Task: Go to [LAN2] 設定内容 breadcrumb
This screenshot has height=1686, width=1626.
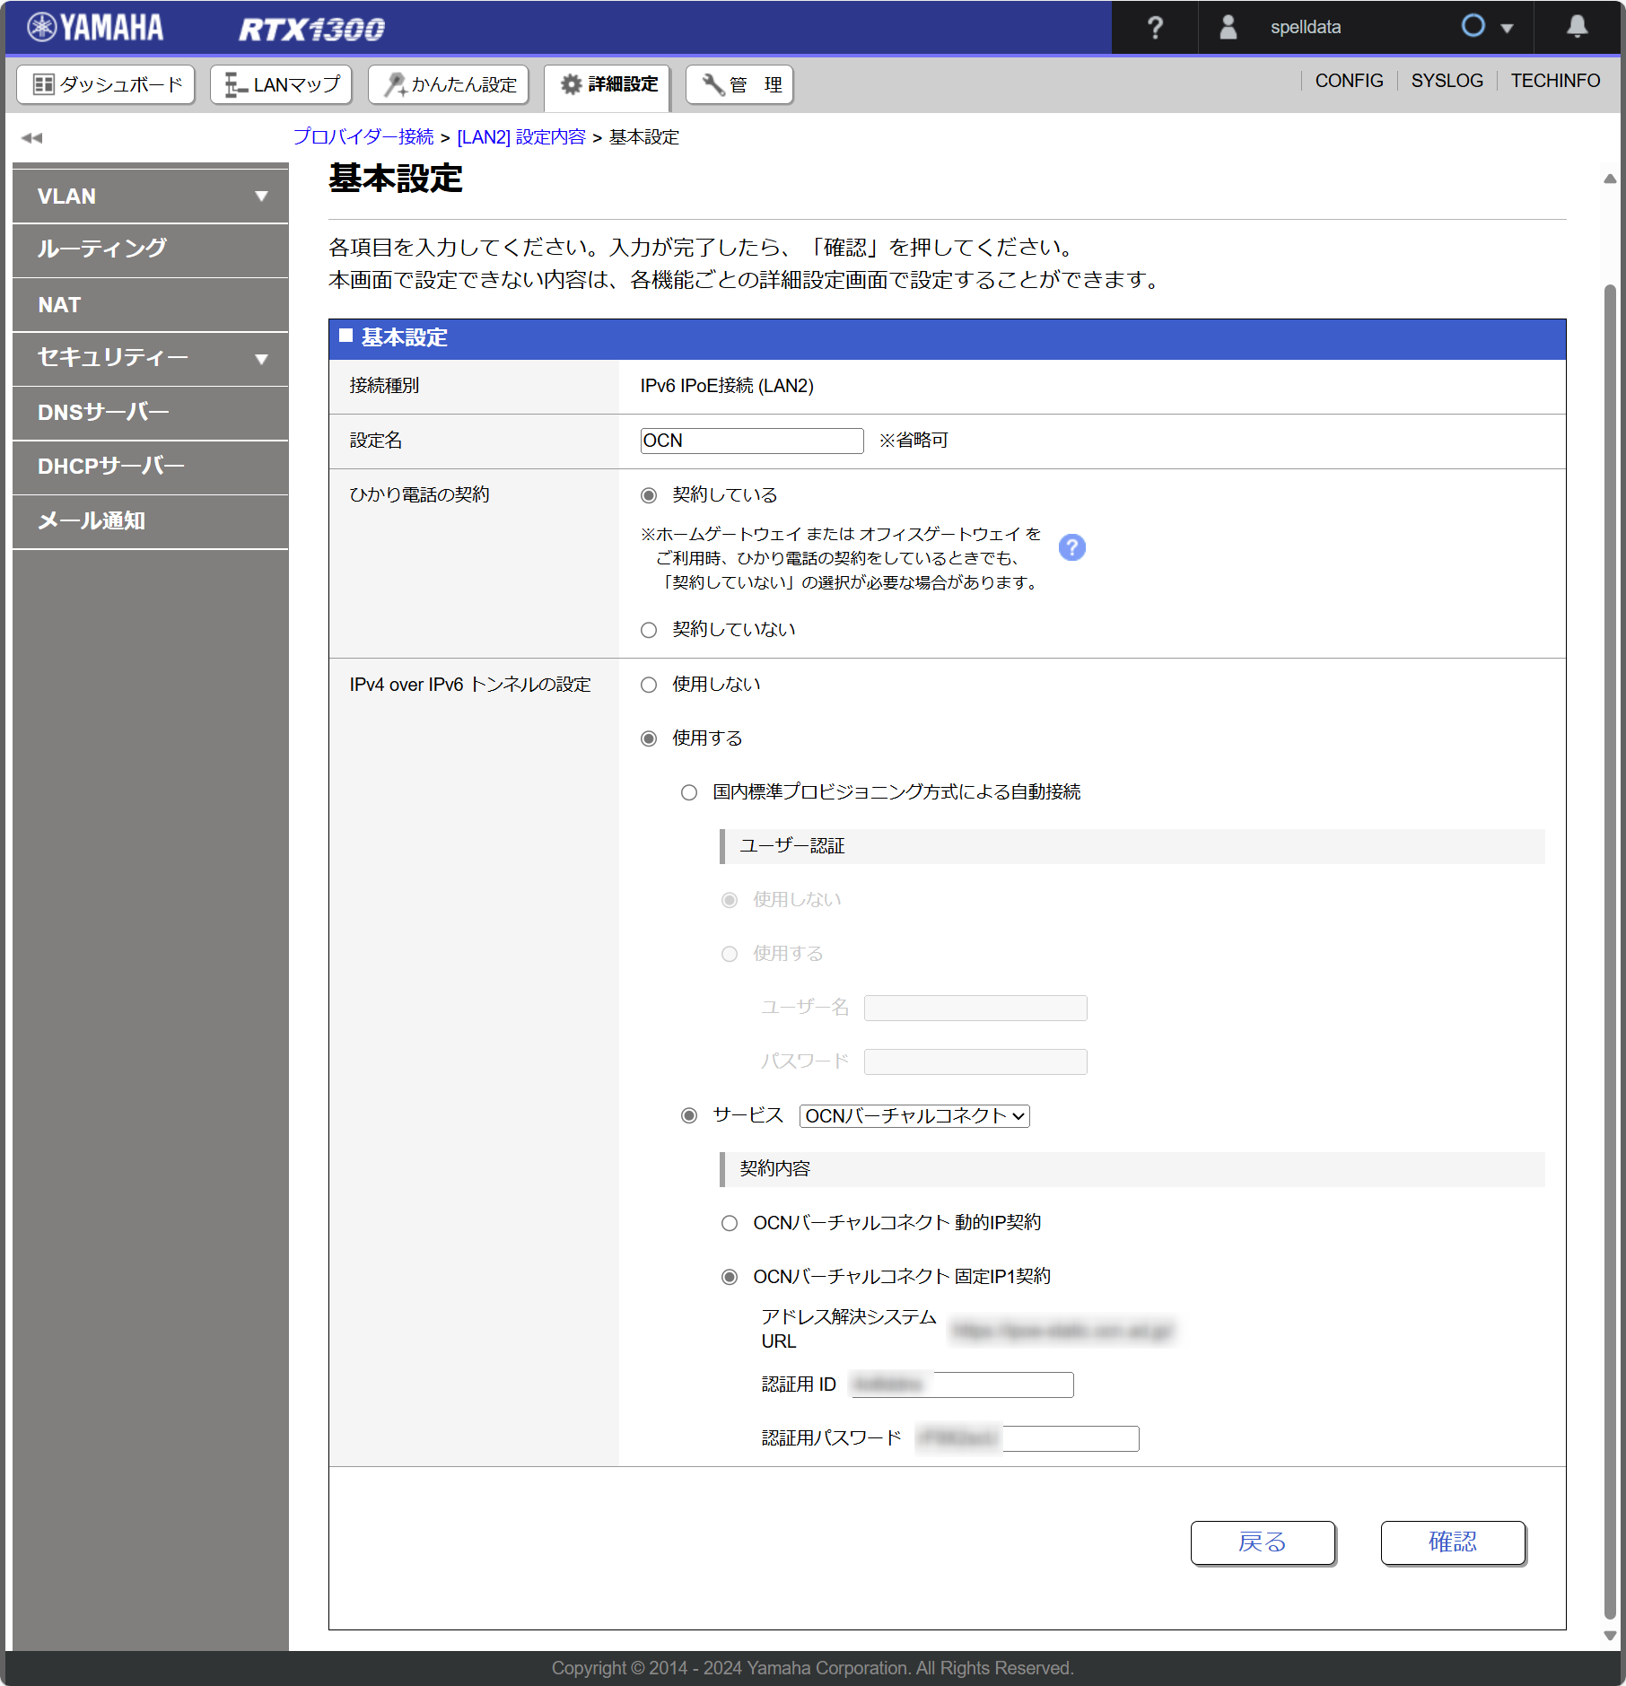Action: (x=520, y=136)
